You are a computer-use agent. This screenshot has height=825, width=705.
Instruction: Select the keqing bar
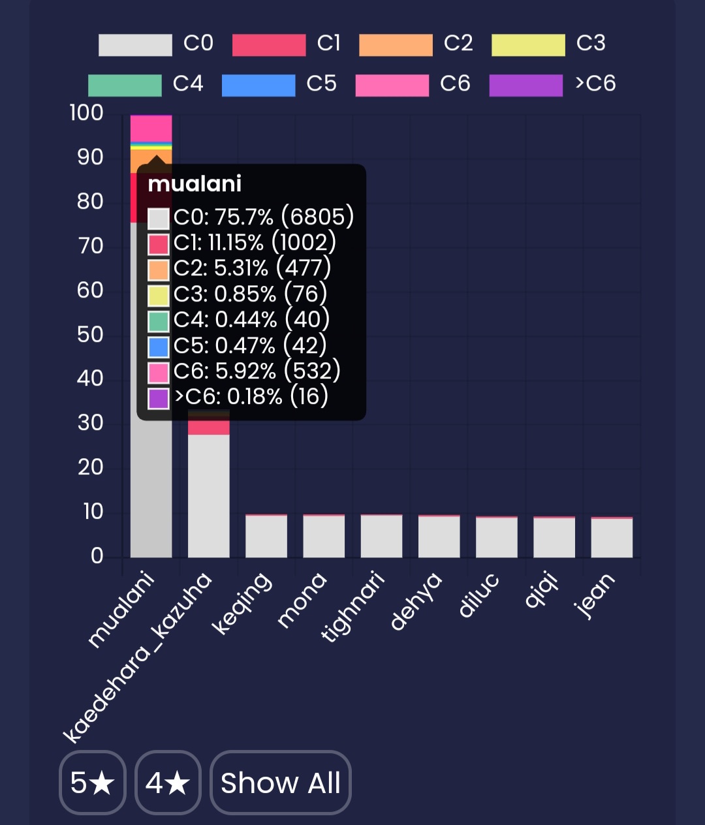point(266,537)
